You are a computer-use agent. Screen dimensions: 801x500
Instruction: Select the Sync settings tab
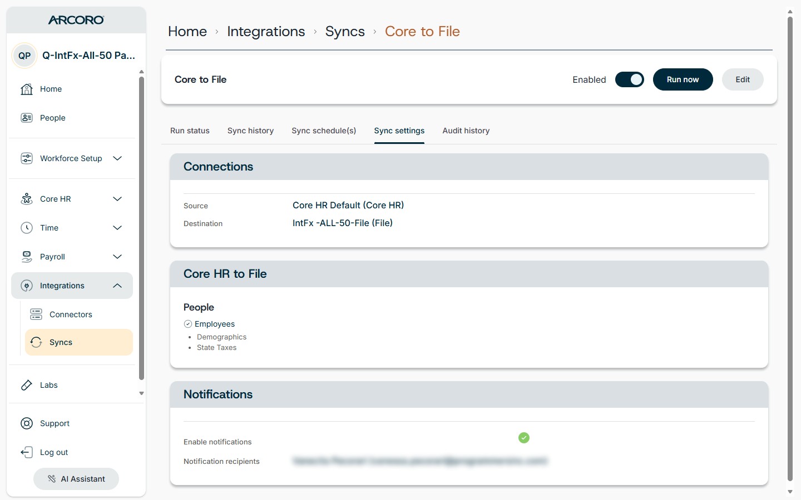399,131
